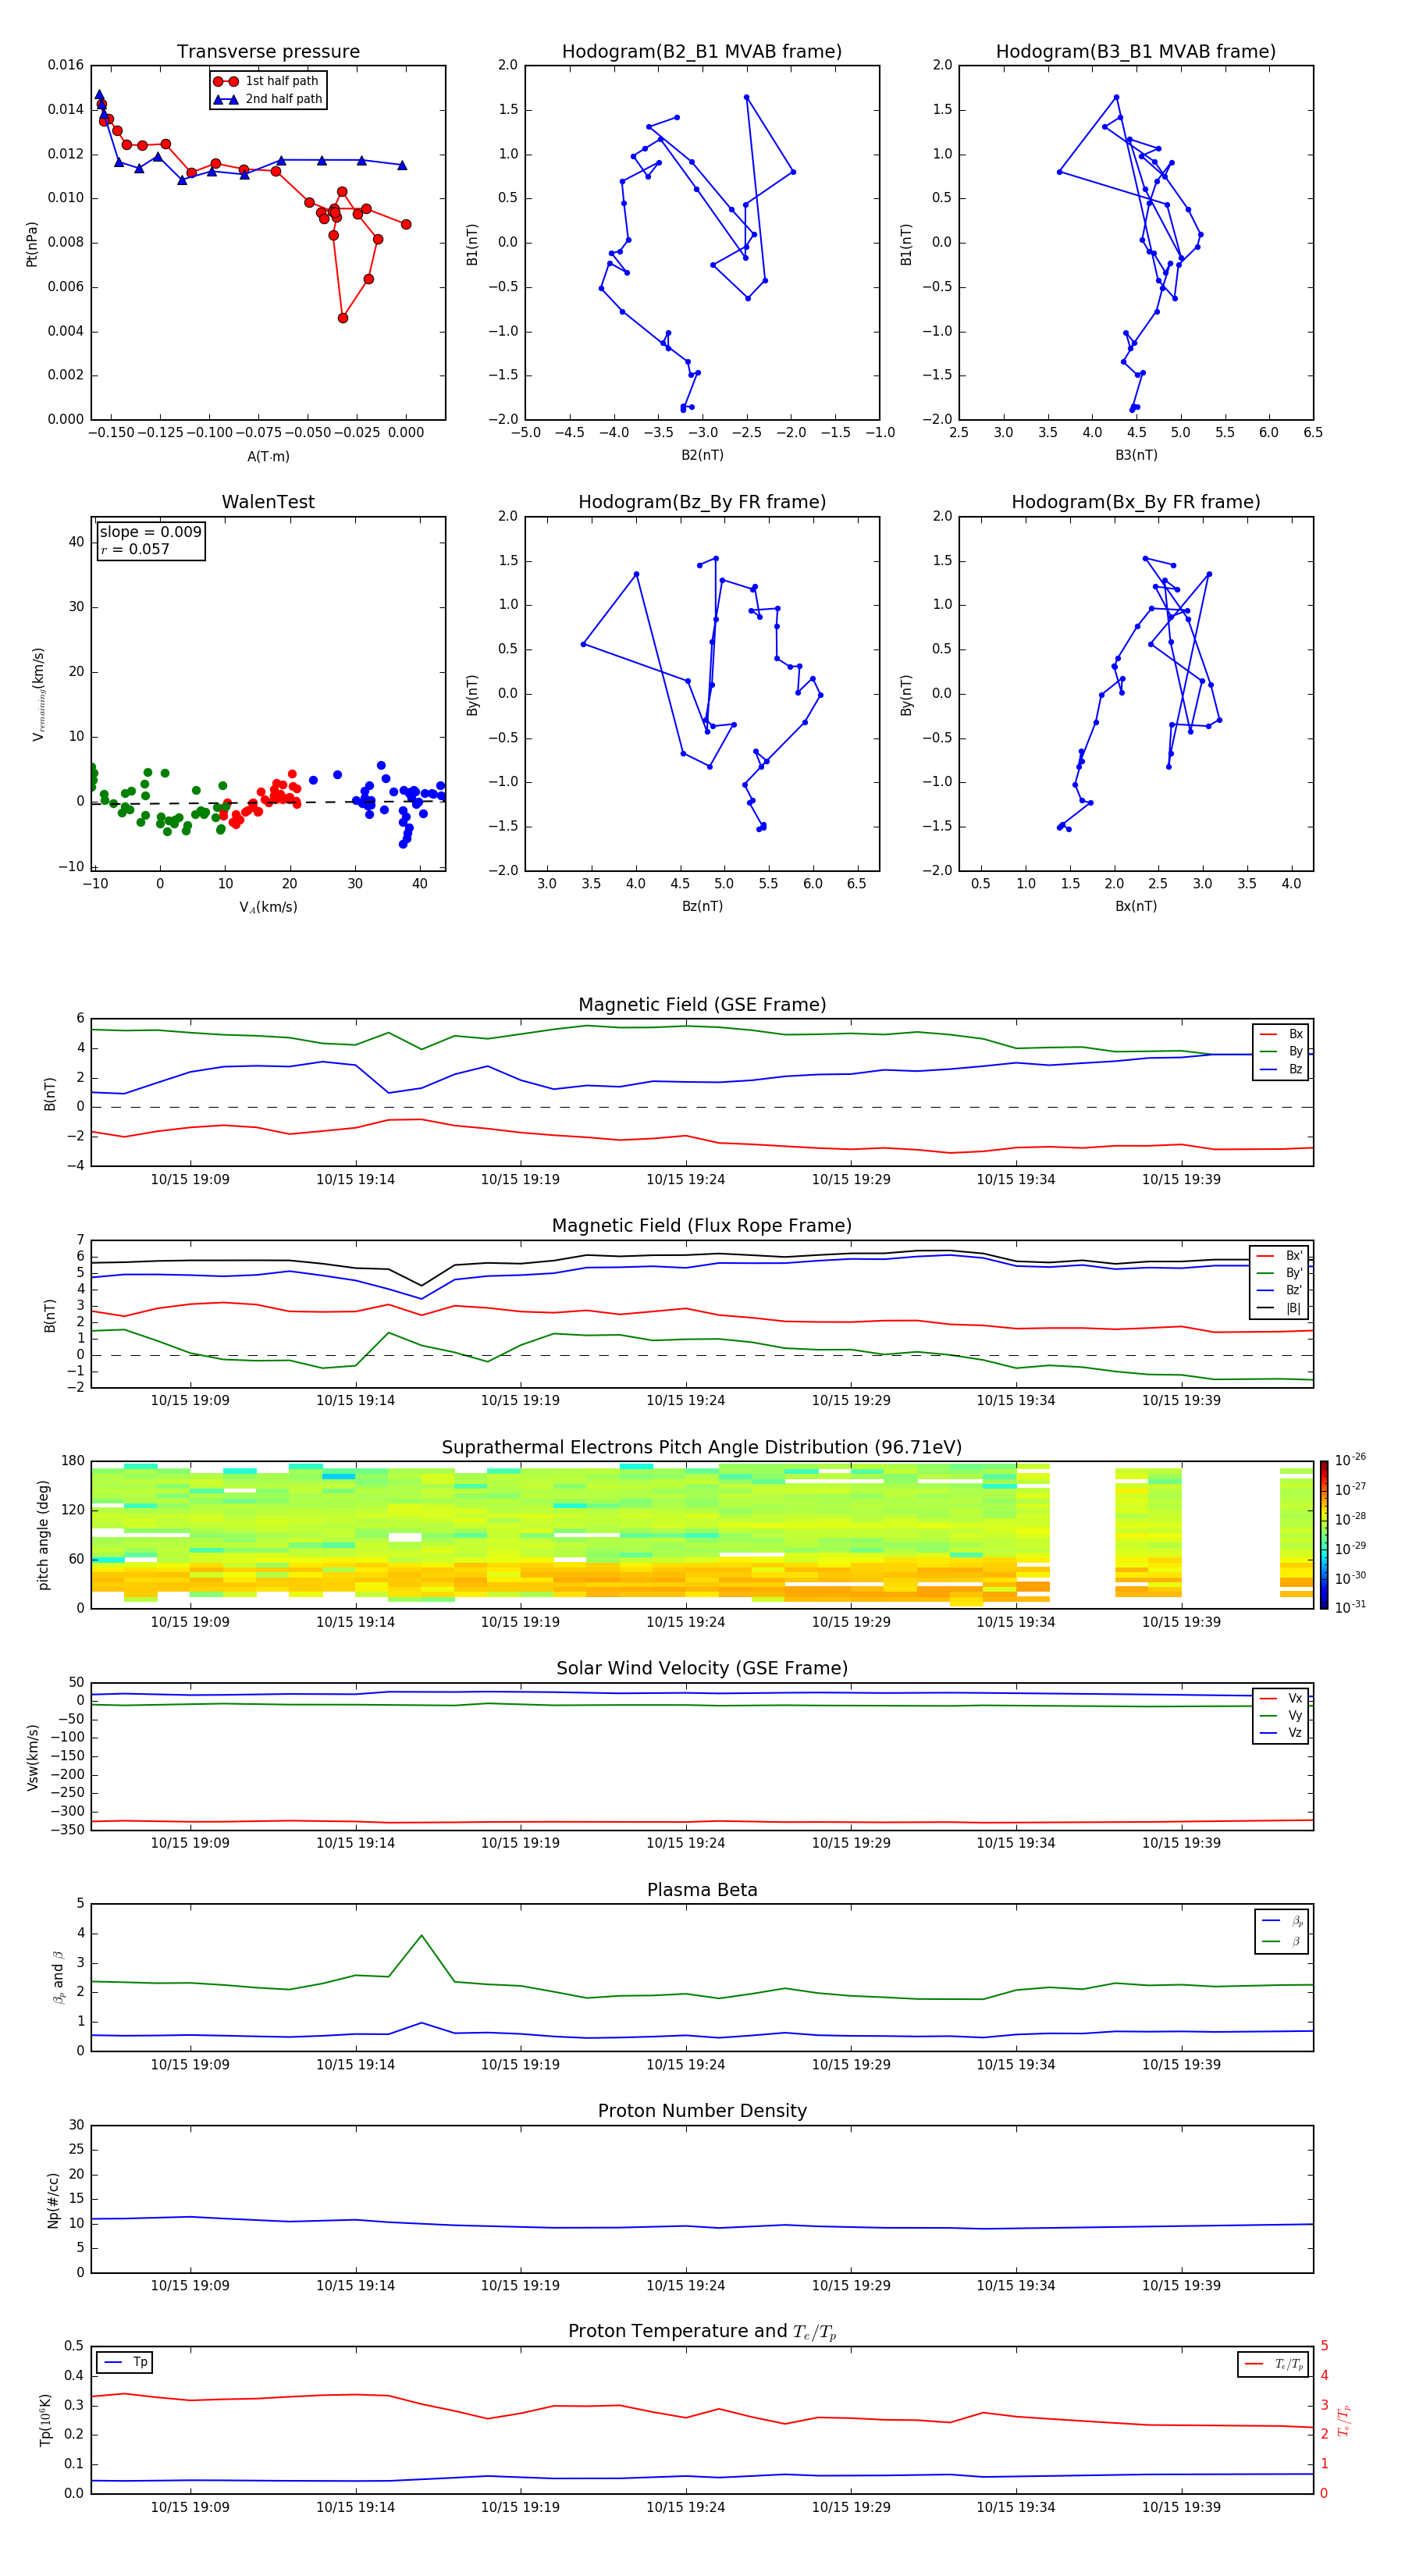
Task: Click the 'Bz(nT)' x-axis label
Action: coord(702,906)
